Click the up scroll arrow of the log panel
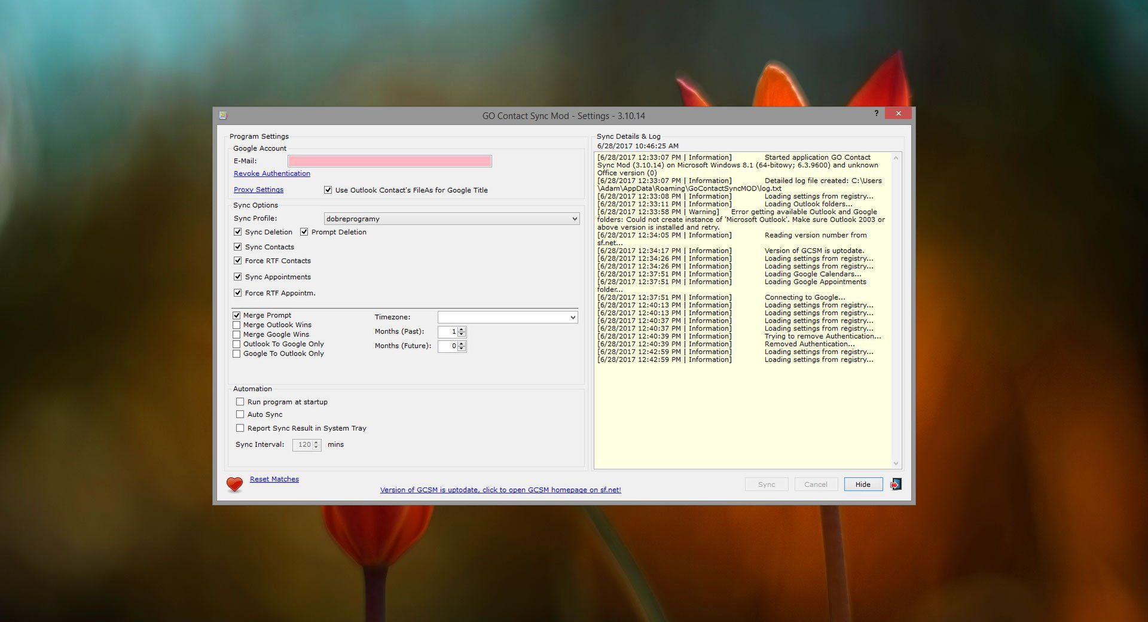Viewport: 1148px width, 622px height. (x=896, y=157)
